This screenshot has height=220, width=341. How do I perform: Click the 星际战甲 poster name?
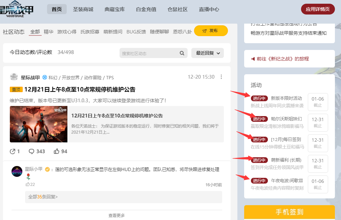point(30,78)
